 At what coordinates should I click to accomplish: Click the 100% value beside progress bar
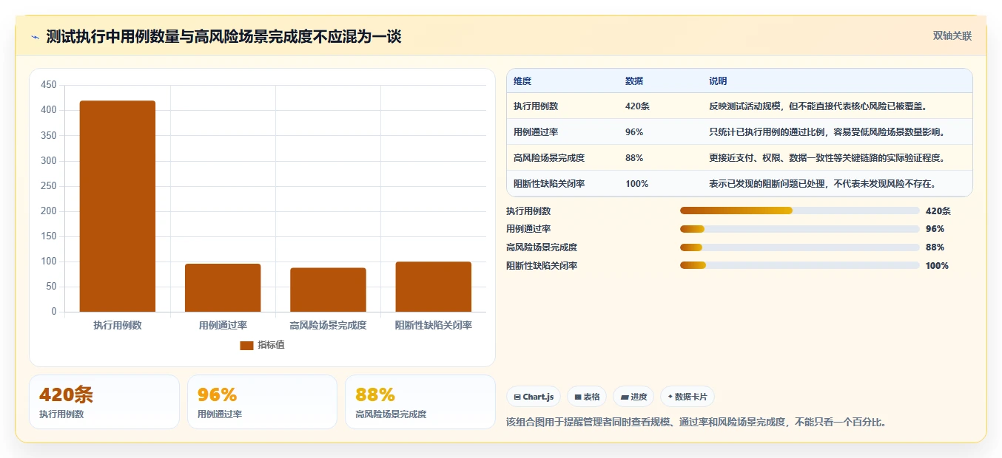click(x=937, y=265)
